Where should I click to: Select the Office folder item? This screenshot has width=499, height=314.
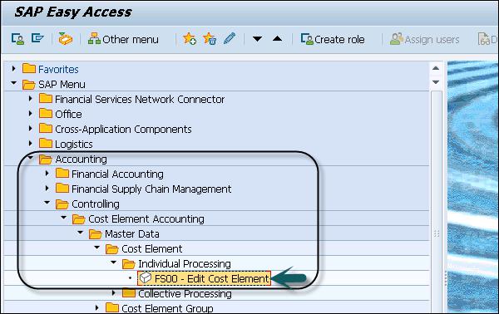tap(68, 114)
